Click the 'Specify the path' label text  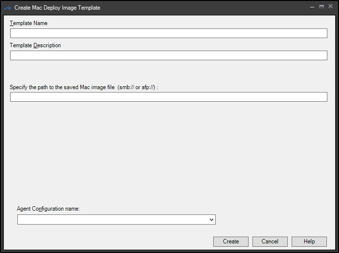click(62, 87)
